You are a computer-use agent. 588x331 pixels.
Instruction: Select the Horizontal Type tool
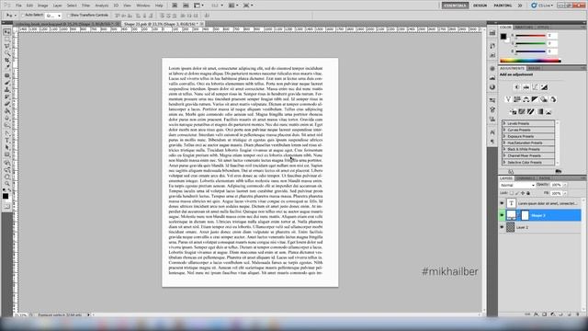[6, 140]
